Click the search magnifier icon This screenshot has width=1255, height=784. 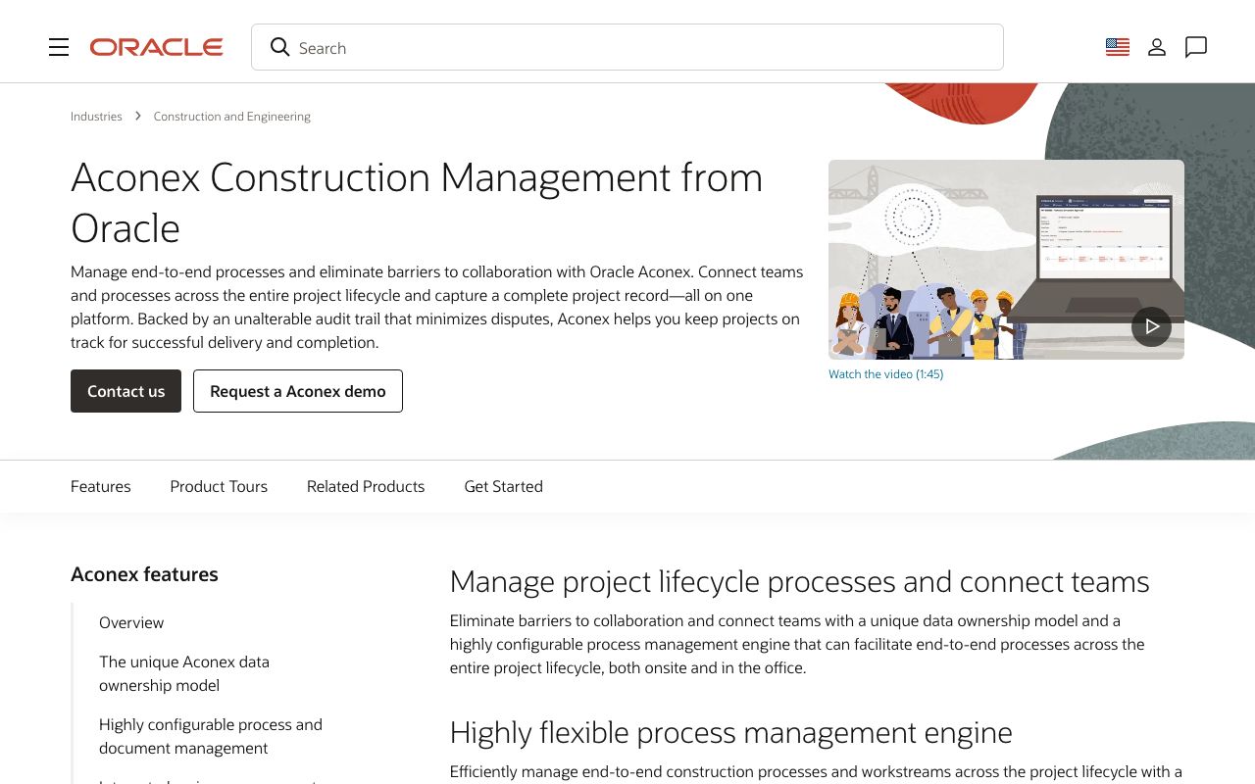[x=279, y=47]
